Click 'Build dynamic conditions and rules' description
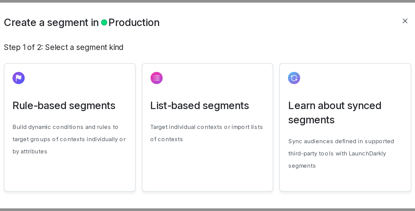 (69, 139)
